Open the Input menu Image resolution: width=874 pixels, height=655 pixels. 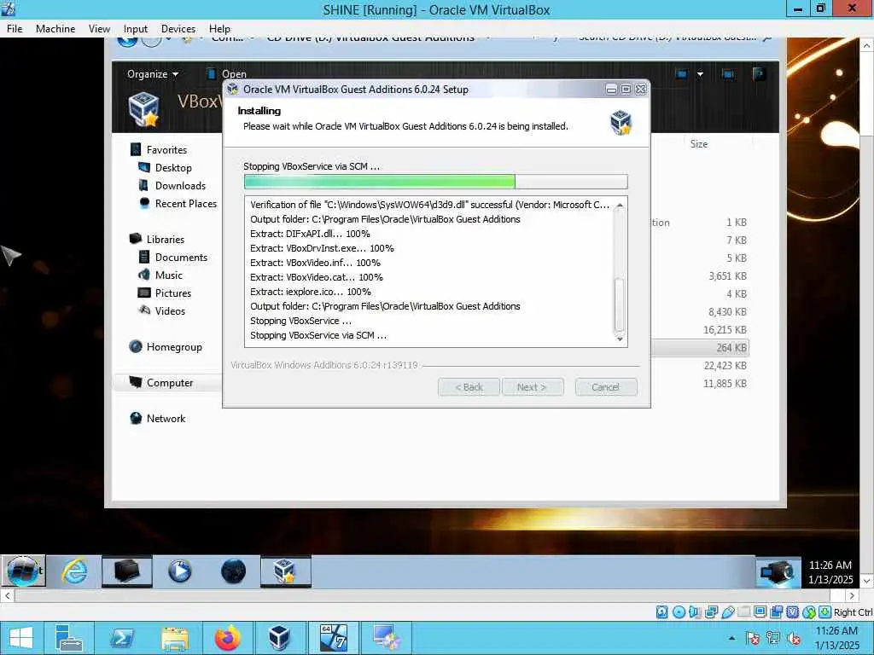[x=136, y=28]
